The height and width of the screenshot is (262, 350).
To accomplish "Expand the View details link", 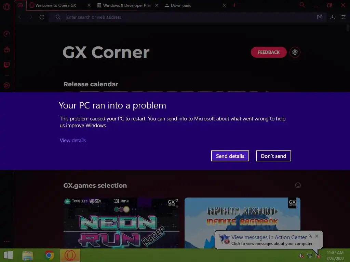I will click(x=73, y=141).
